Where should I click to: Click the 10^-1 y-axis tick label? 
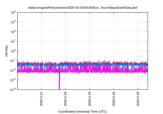click(x=13, y=61)
